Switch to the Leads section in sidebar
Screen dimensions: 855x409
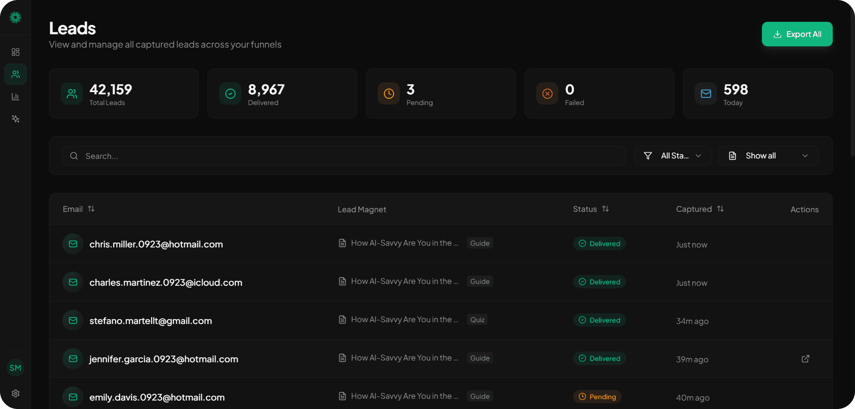click(15, 74)
